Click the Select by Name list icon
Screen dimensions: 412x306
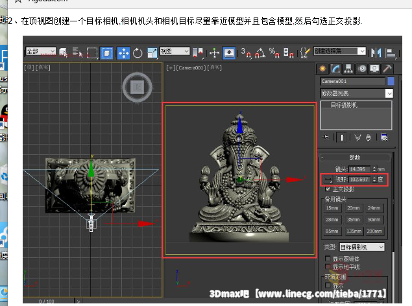pyautogui.click(x=77, y=53)
